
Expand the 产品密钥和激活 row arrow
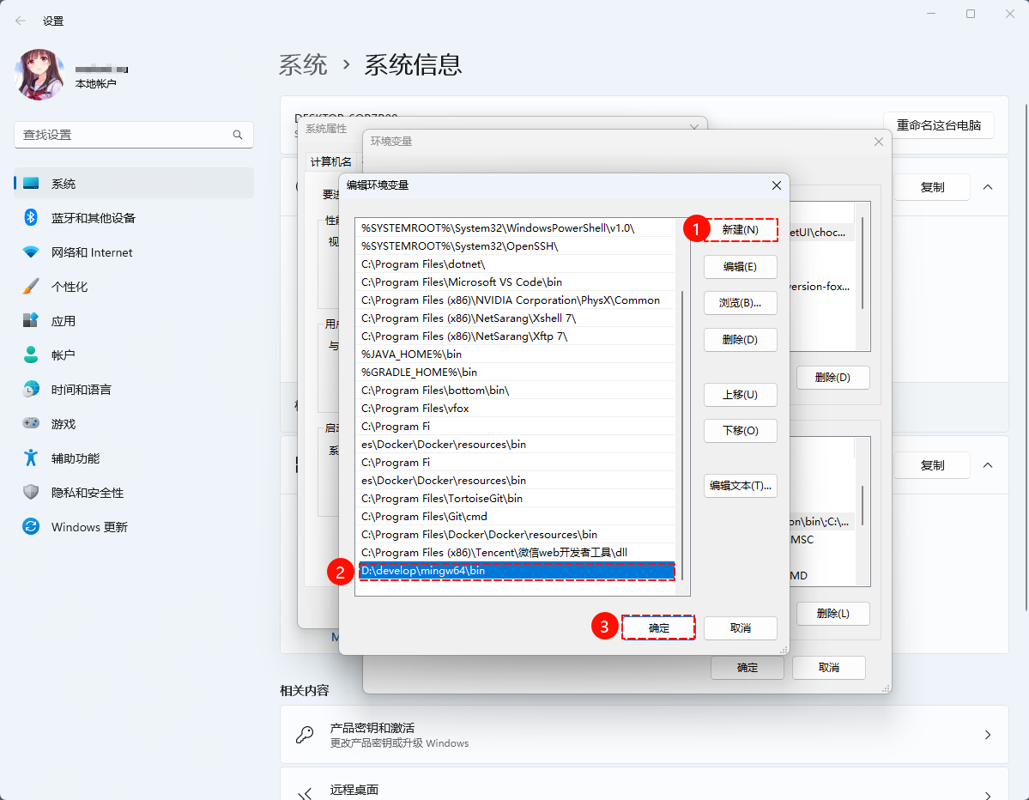[x=988, y=735]
